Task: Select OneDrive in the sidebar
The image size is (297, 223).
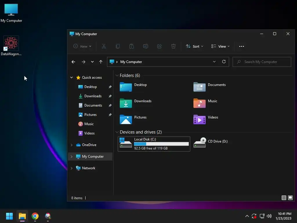Action: point(89,145)
